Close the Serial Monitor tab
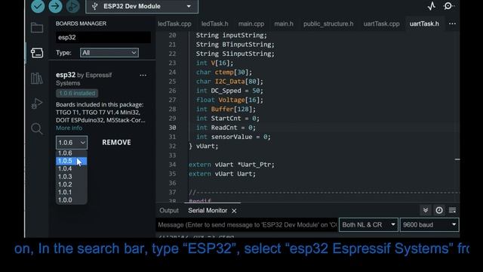 (x=234, y=211)
